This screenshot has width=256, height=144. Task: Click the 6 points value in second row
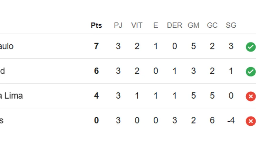click(x=96, y=71)
